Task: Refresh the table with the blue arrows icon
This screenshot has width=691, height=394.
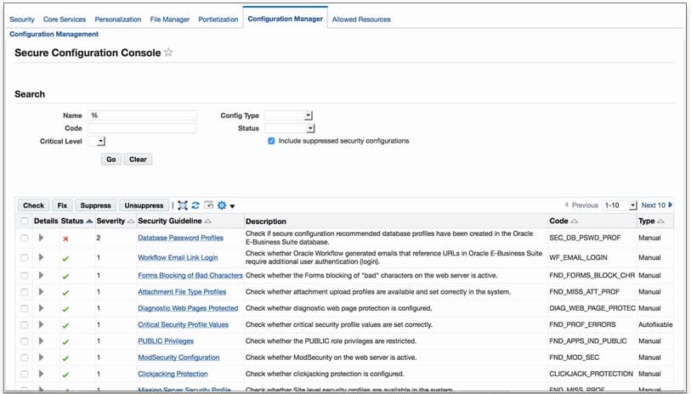Action: pos(195,205)
